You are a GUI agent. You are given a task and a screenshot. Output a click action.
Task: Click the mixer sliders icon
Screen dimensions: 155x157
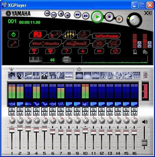pyautogui.click(x=69, y=35)
